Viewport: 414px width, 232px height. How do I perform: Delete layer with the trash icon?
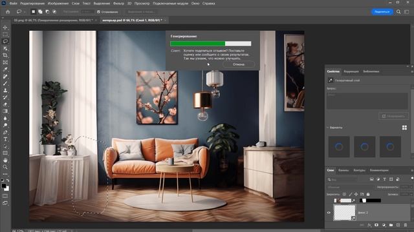tap(406, 225)
